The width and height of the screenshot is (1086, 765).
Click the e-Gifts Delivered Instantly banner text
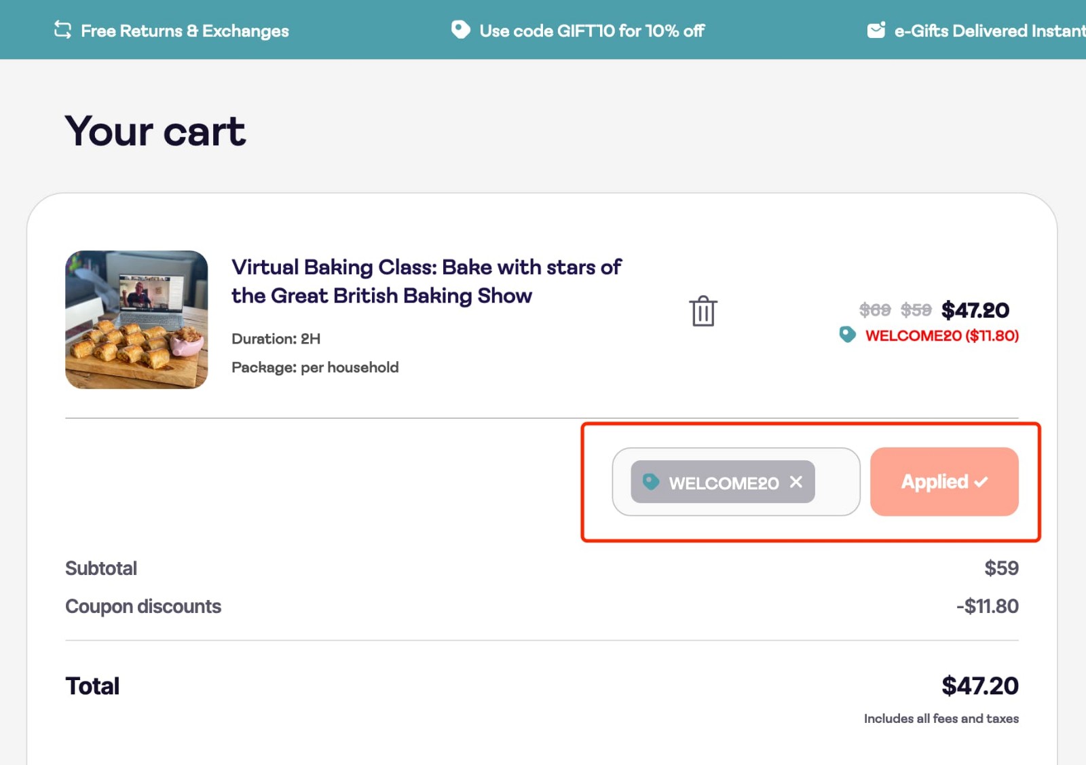(x=989, y=31)
